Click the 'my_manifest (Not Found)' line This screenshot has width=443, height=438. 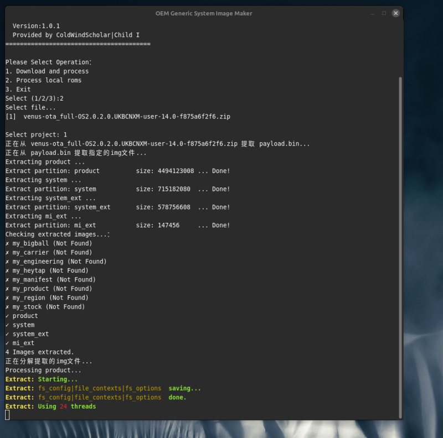pos(50,279)
